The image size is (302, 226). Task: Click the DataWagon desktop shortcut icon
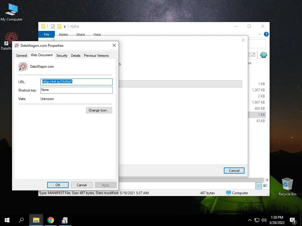pos(11,38)
